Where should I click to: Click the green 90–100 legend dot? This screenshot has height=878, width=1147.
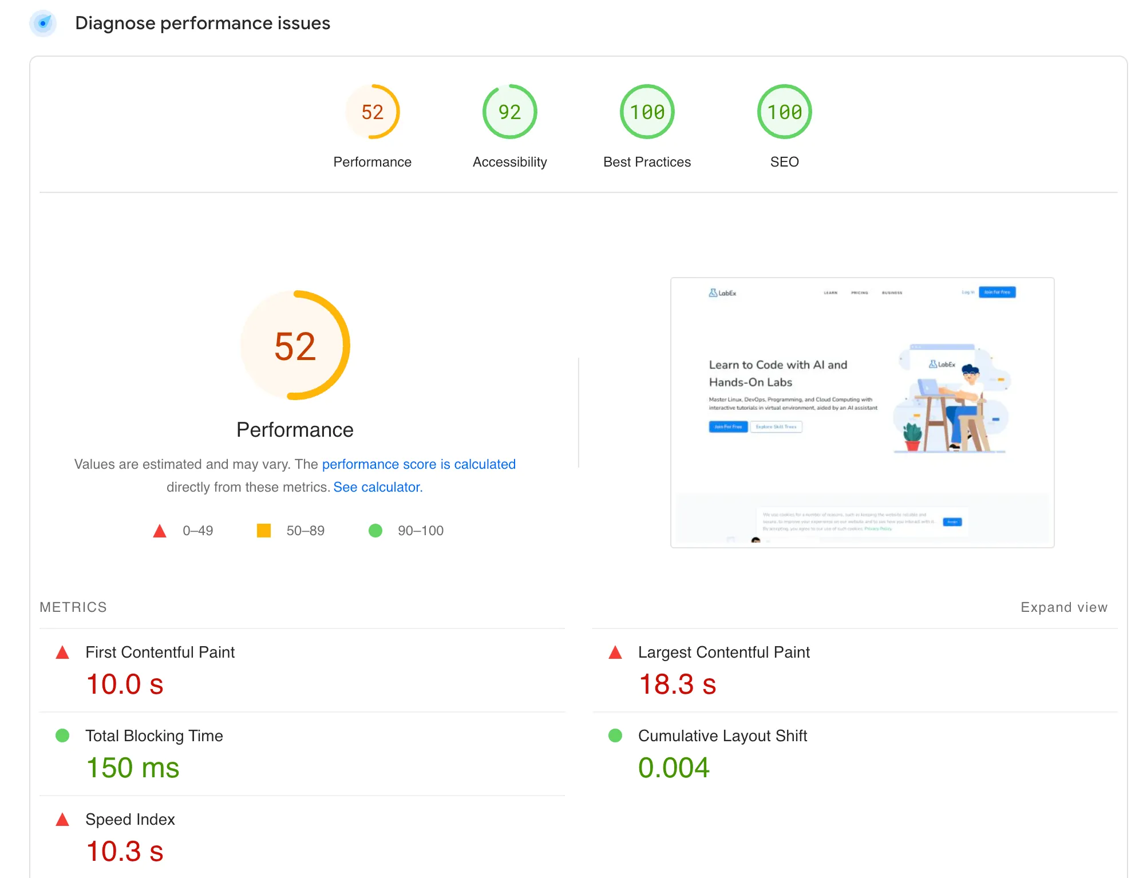(376, 531)
